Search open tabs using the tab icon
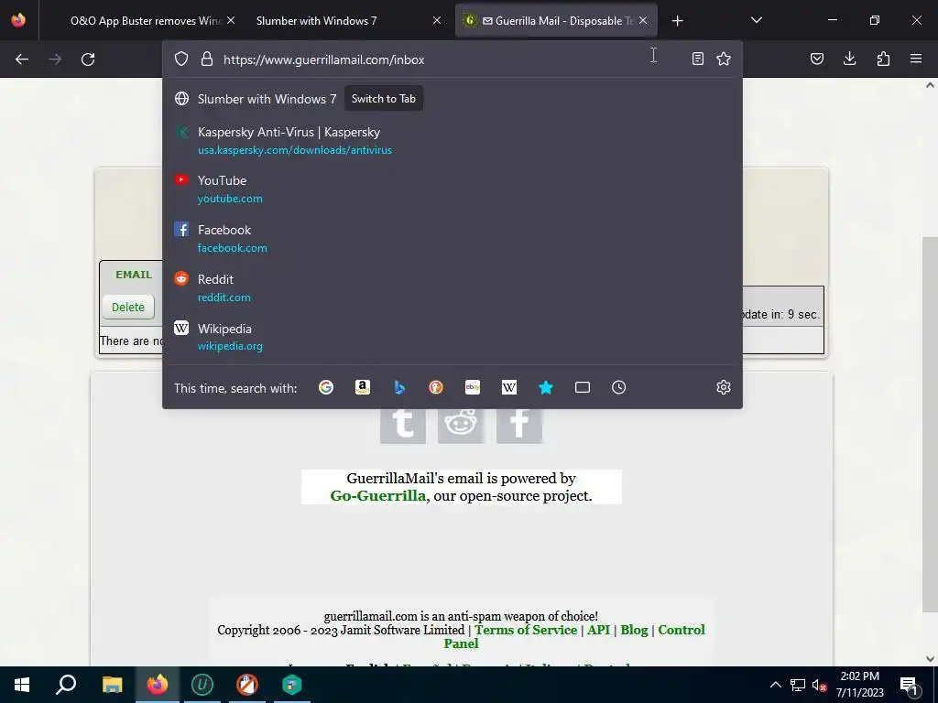The width and height of the screenshot is (938, 703). [x=582, y=387]
